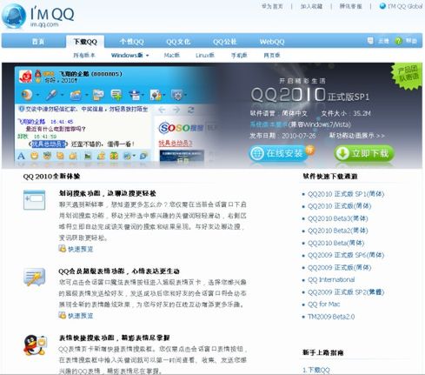The width and height of the screenshot is (425, 375).
Task: Click the I'M QQ penguin logo
Action: [14, 16]
